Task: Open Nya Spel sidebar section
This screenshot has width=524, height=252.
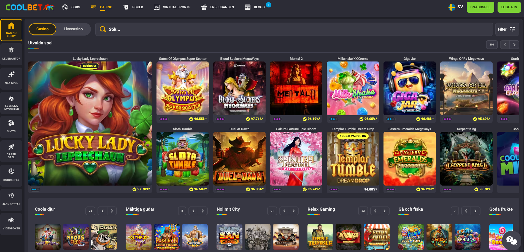Action: [11, 79]
